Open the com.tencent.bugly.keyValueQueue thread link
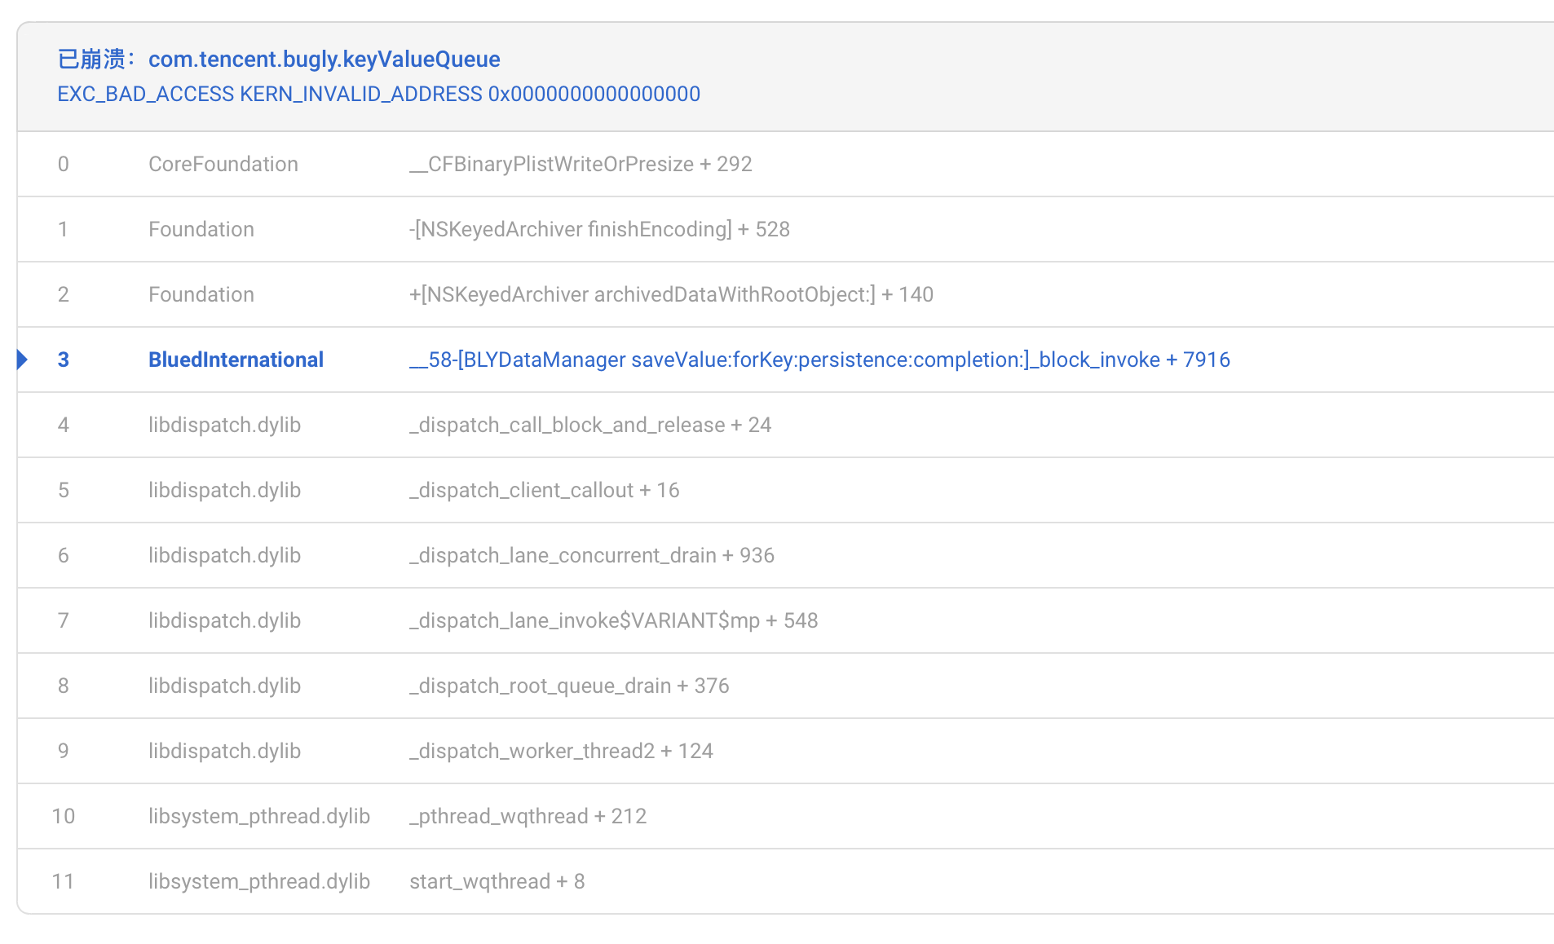 pyautogui.click(x=324, y=59)
